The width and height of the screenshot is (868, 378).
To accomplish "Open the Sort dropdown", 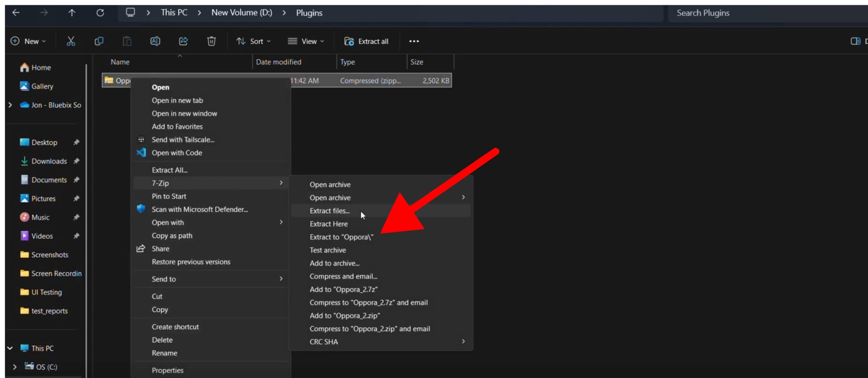I will [x=254, y=41].
